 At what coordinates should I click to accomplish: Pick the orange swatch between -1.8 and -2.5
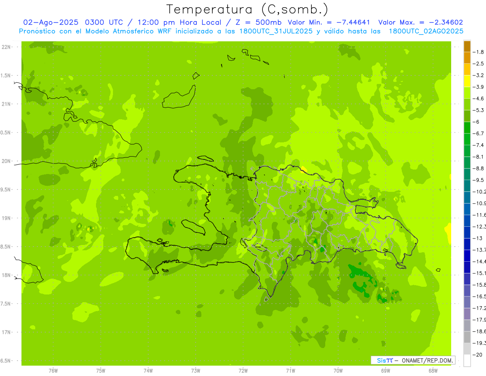click(x=467, y=58)
